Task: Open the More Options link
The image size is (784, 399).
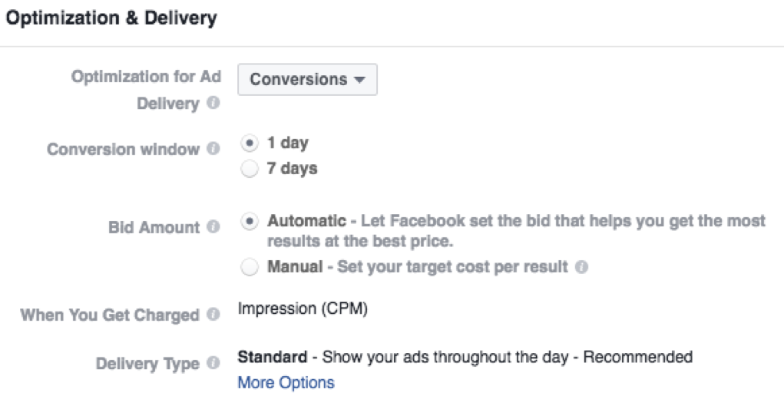Action: coord(286,383)
